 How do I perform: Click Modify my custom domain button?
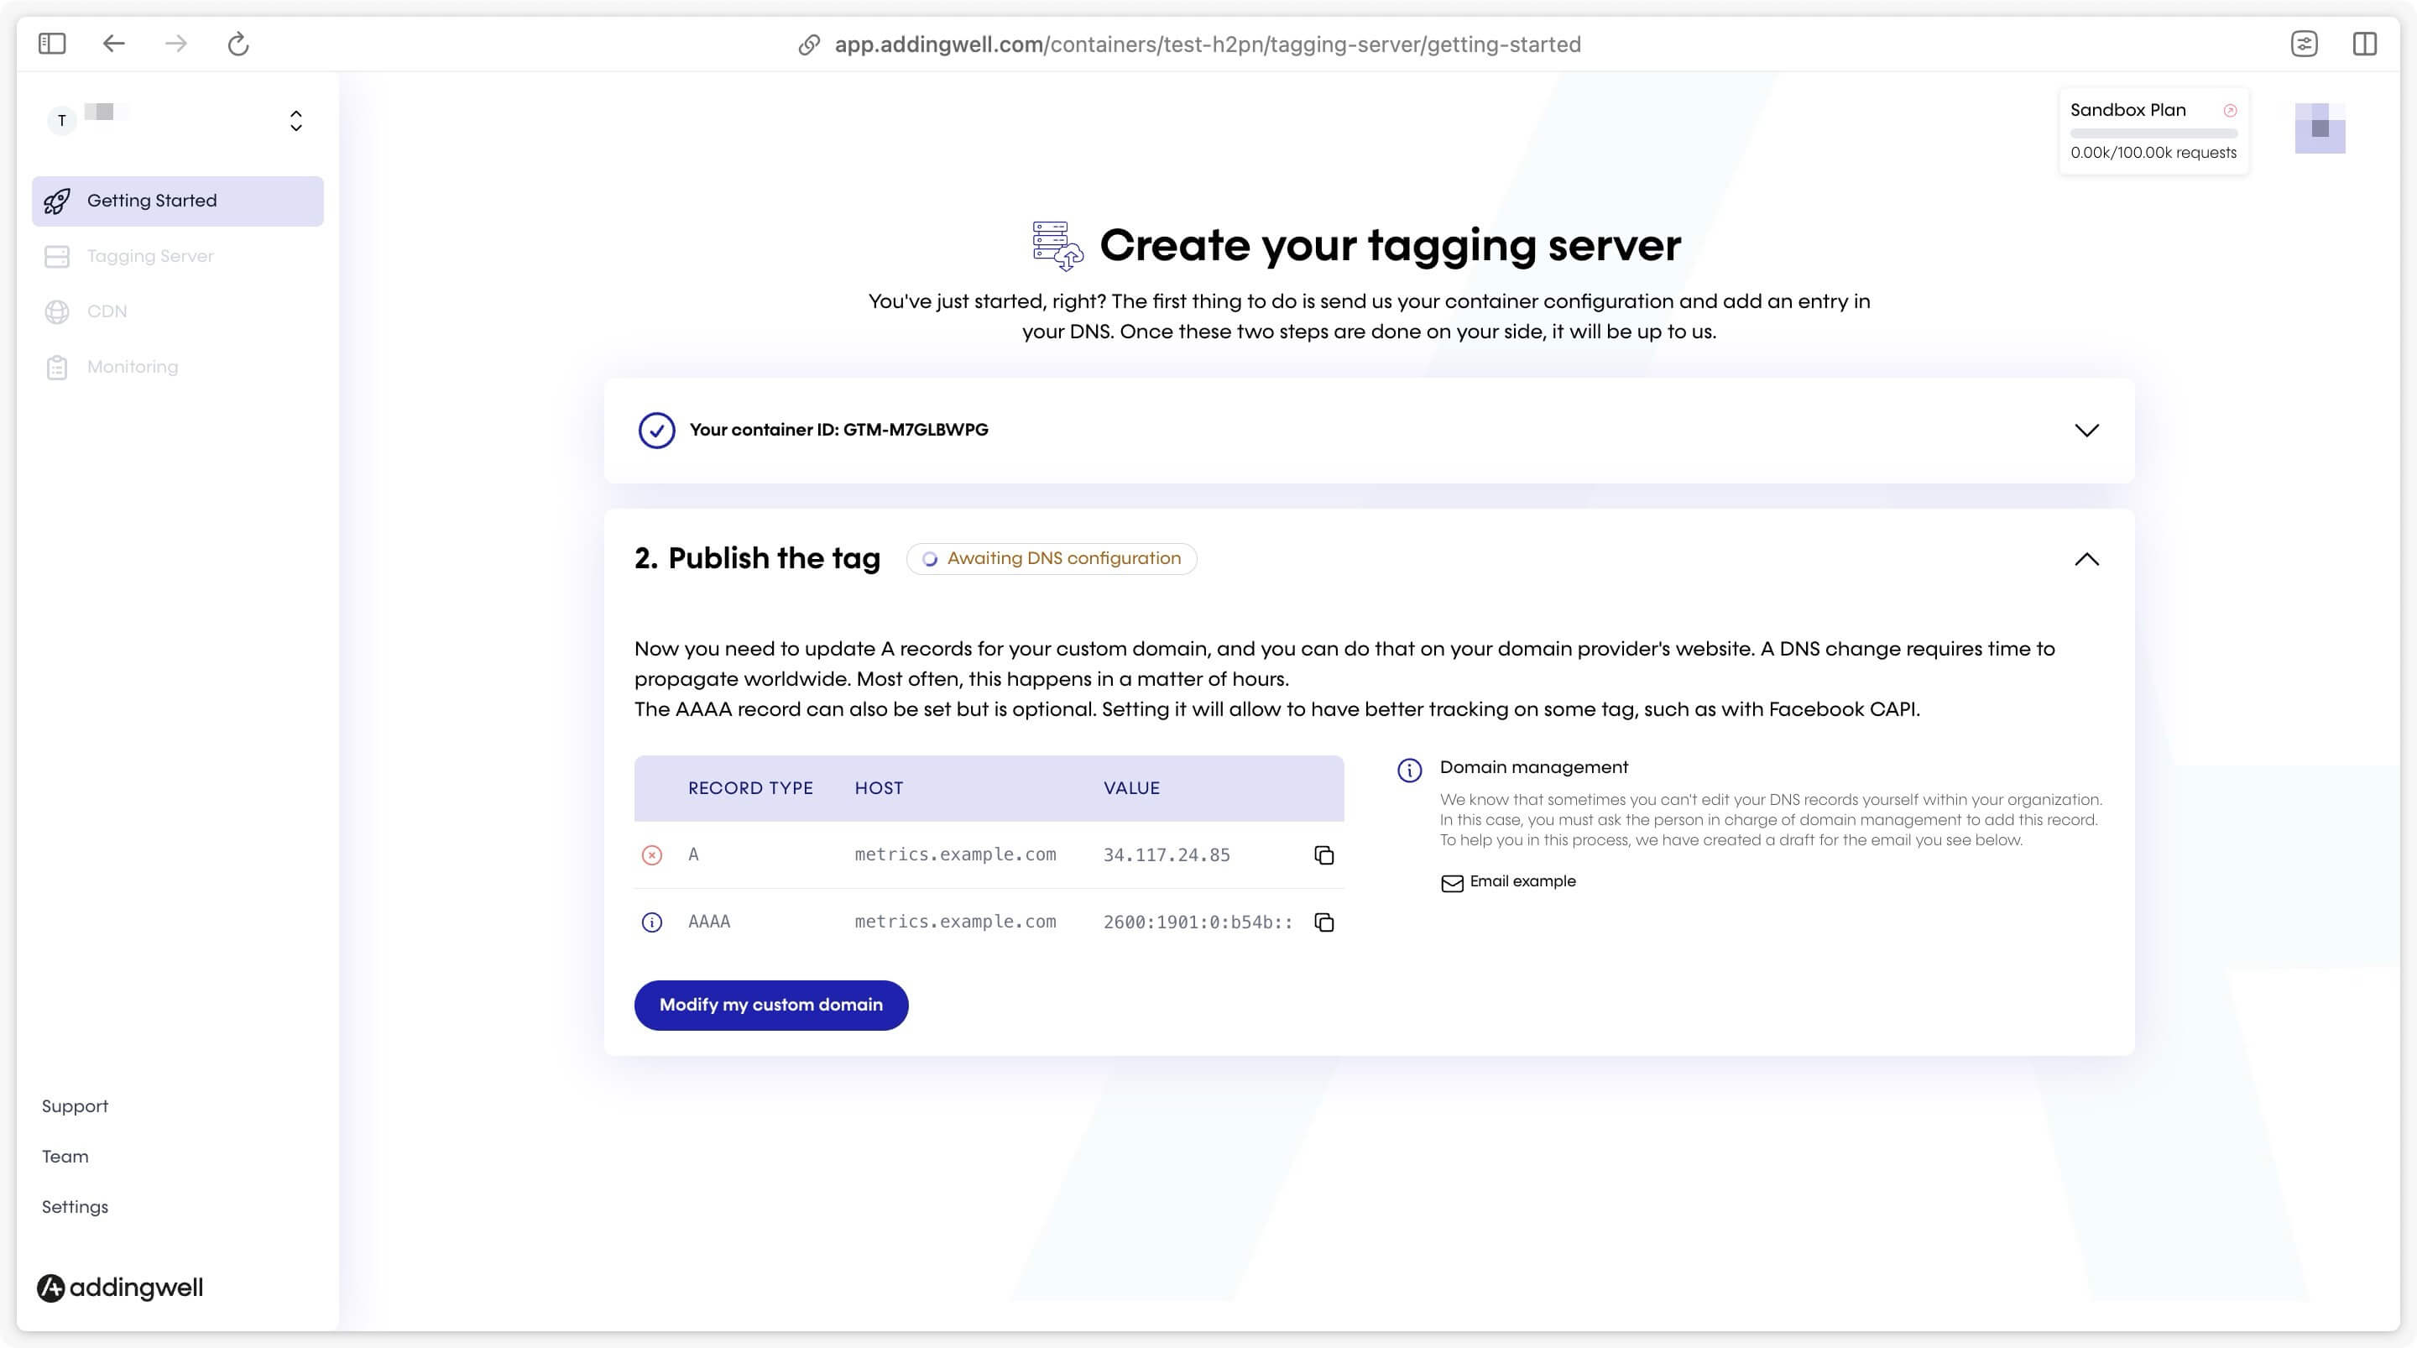[771, 1005]
